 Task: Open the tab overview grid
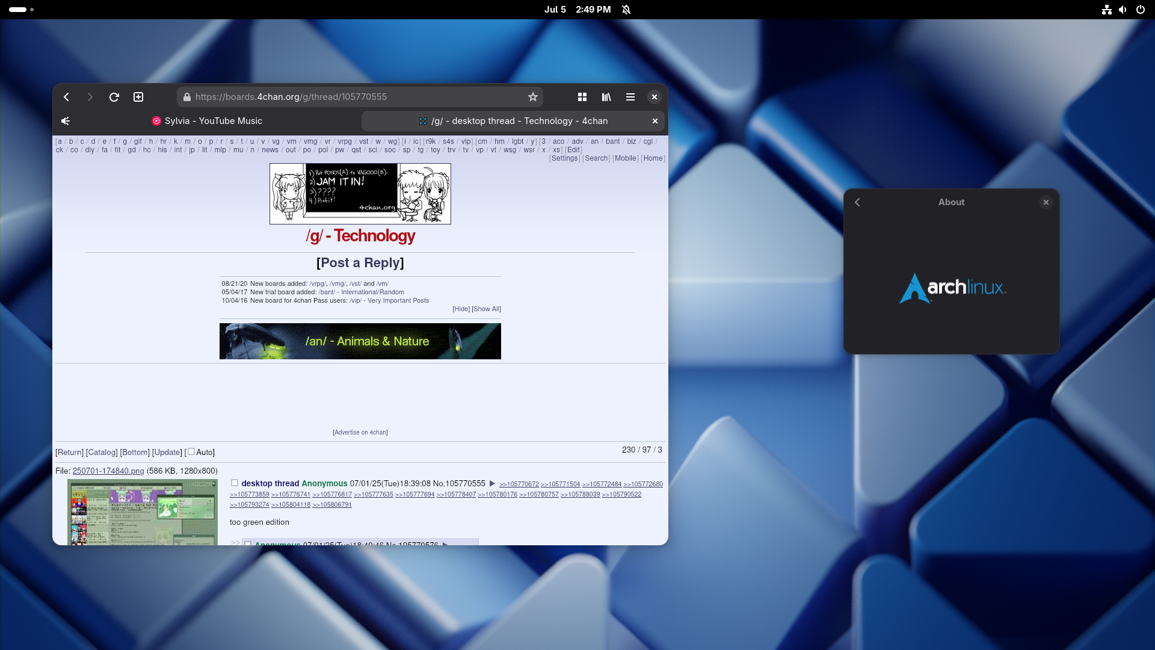(x=582, y=97)
